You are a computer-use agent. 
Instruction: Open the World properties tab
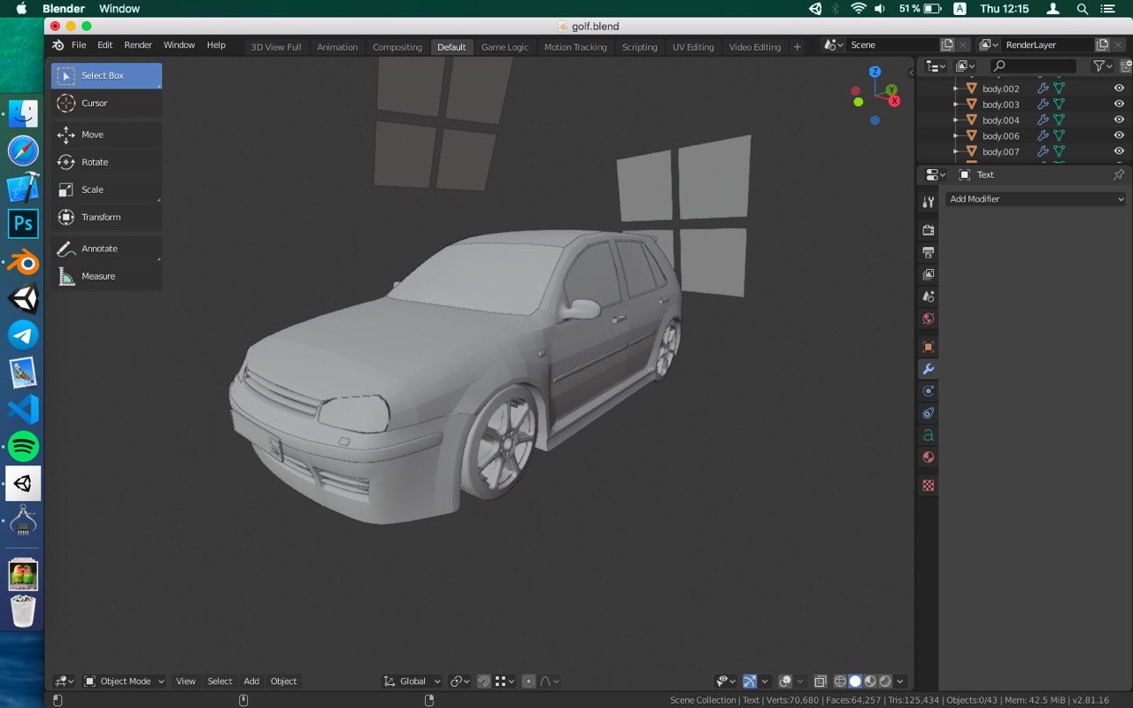tap(928, 319)
